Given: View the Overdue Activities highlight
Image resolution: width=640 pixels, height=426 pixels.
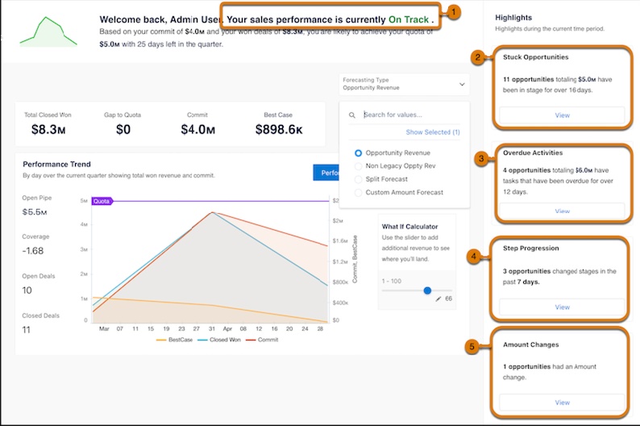Looking at the screenshot, I should (x=562, y=211).
